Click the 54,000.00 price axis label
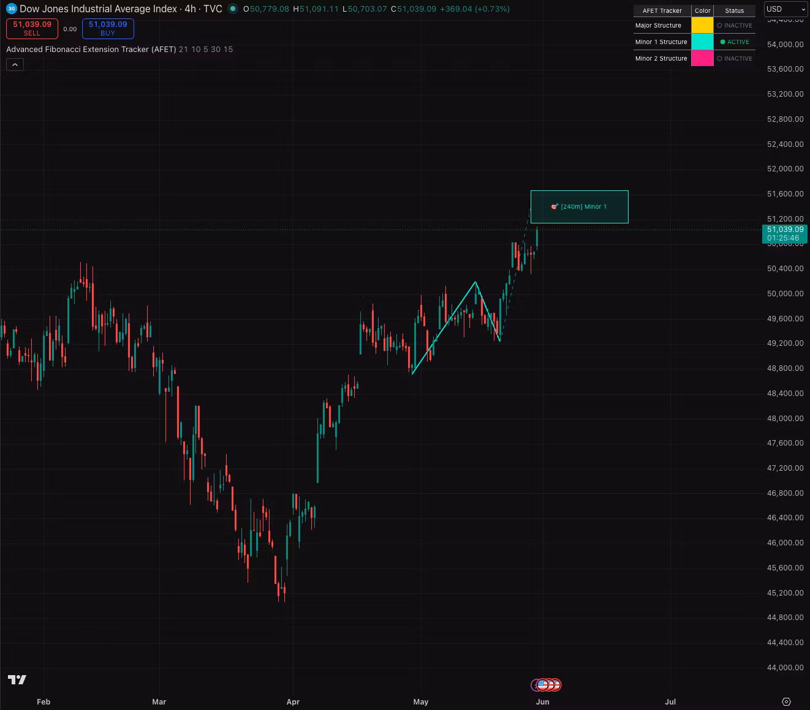810x710 pixels. [x=785, y=44]
